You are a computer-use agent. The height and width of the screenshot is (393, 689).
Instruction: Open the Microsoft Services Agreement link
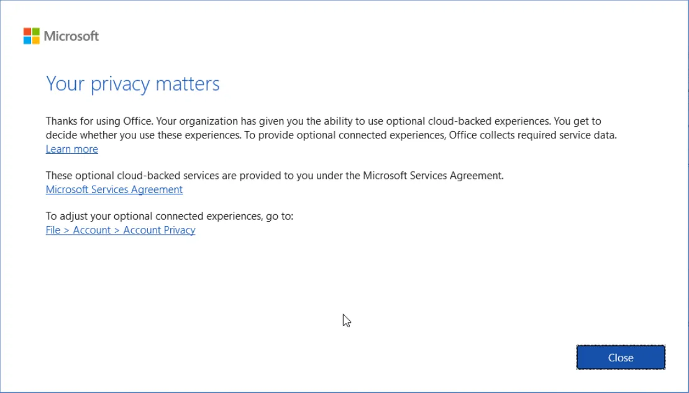[x=114, y=189]
